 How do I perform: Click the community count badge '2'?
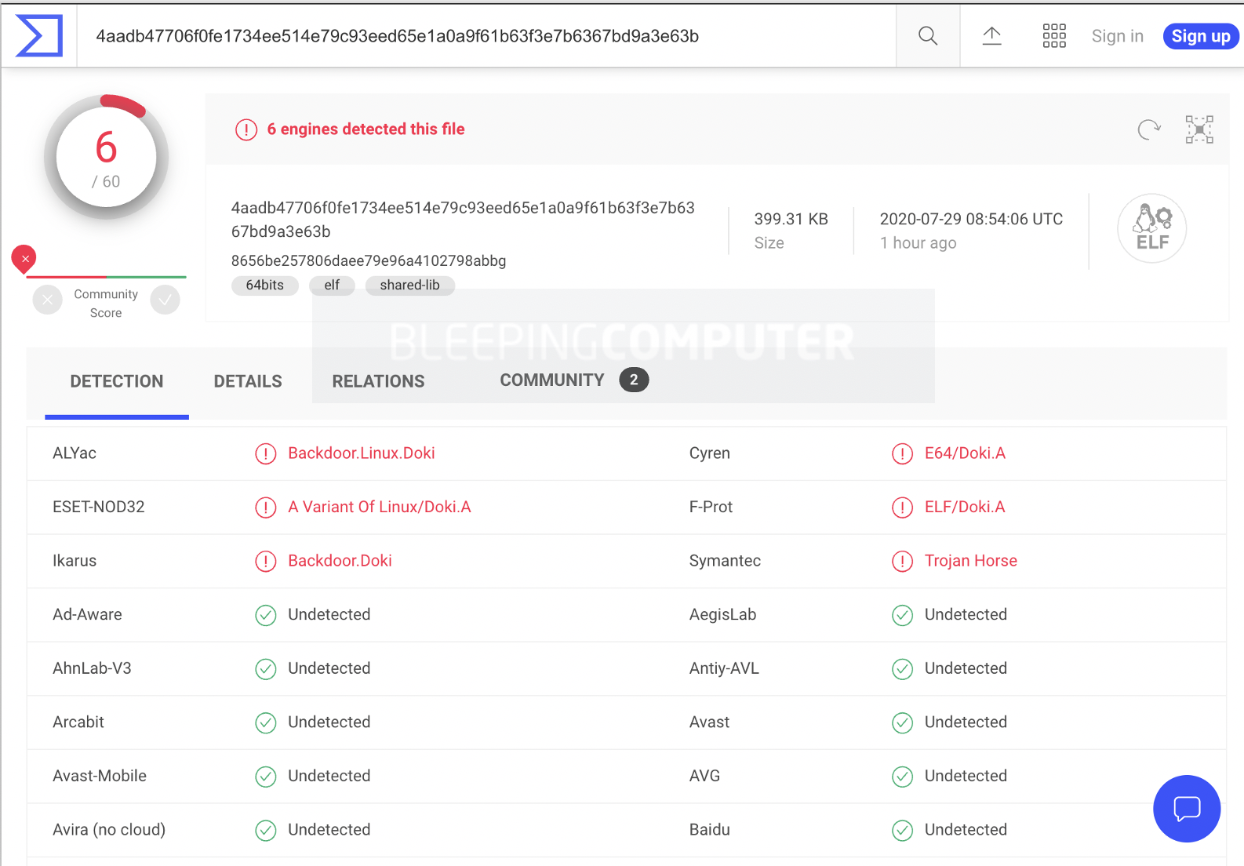[634, 380]
